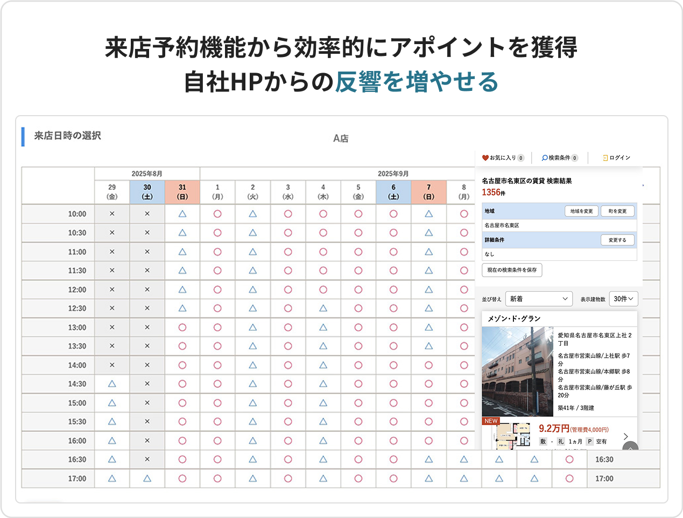
Task: Open the 並び替え dropdown showing 新着
Action: (538, 299)
